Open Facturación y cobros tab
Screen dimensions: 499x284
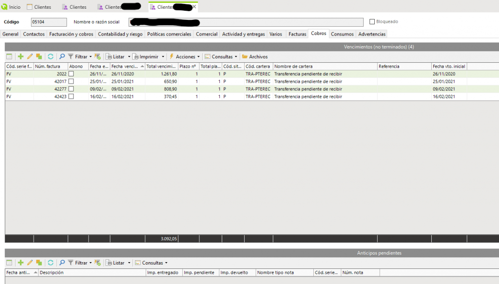(71, 34)
